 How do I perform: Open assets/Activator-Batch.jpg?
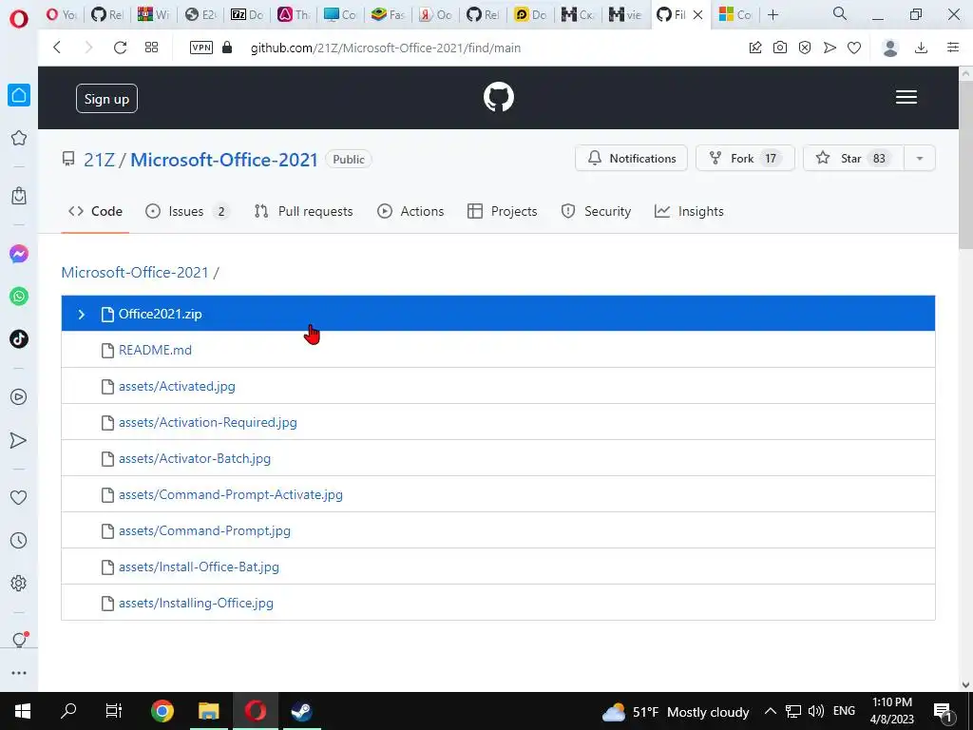coord(195,458)
